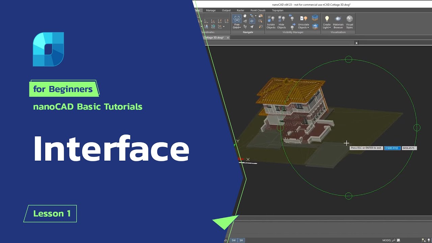
Task: Click Isolate Objects in Visibility Manager
Action: (271, 22)
